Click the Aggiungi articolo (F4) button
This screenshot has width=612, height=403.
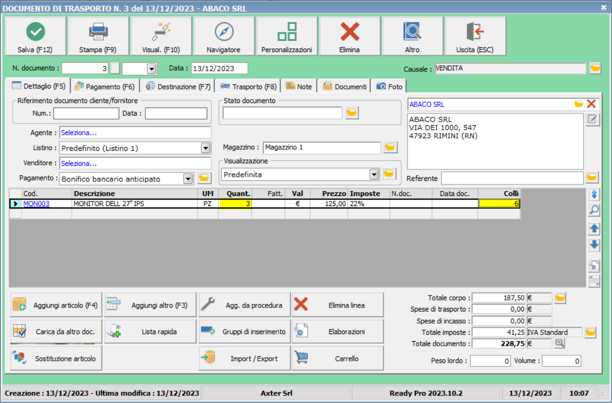[x=56, y=305]
